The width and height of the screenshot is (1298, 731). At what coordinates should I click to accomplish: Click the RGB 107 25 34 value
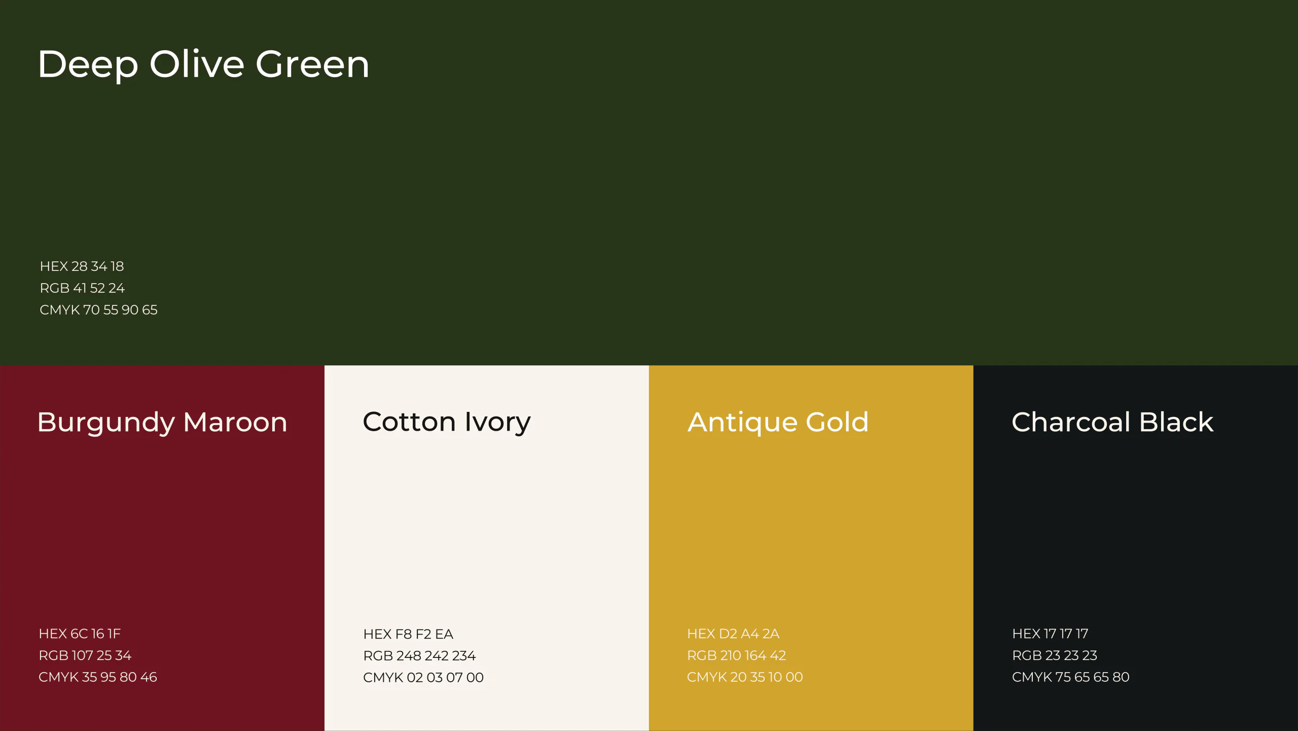[85, 655]
